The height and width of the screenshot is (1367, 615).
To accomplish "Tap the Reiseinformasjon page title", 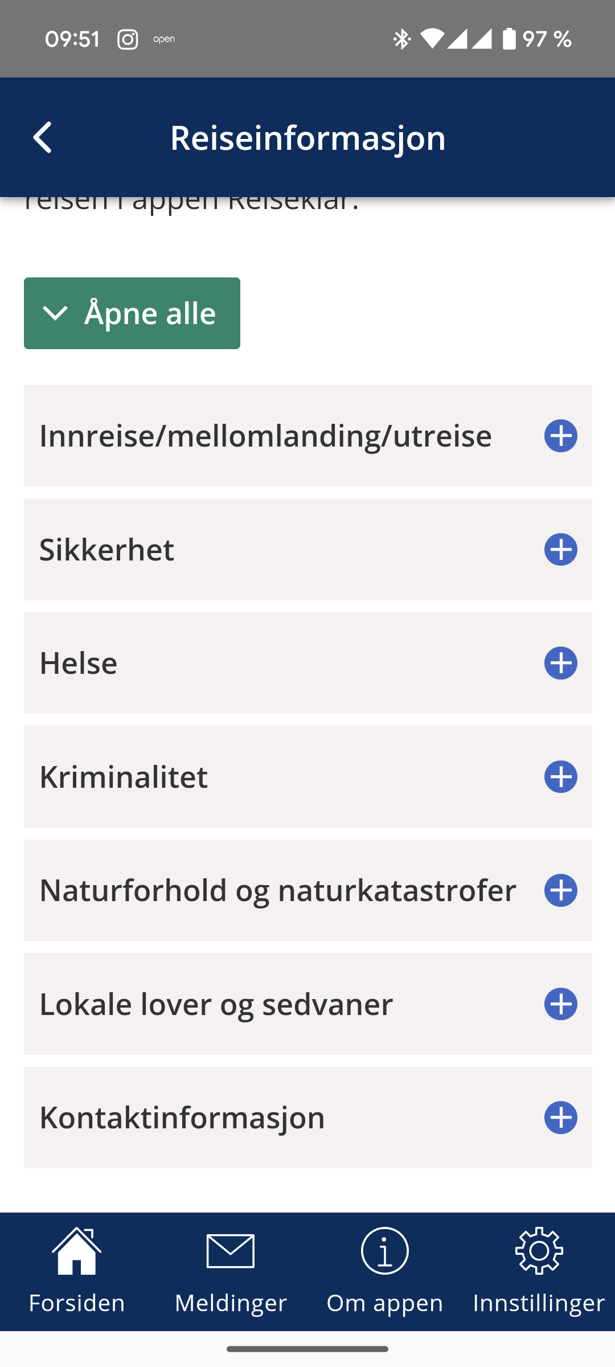I will pyautogui.click(x=307, y=137).
